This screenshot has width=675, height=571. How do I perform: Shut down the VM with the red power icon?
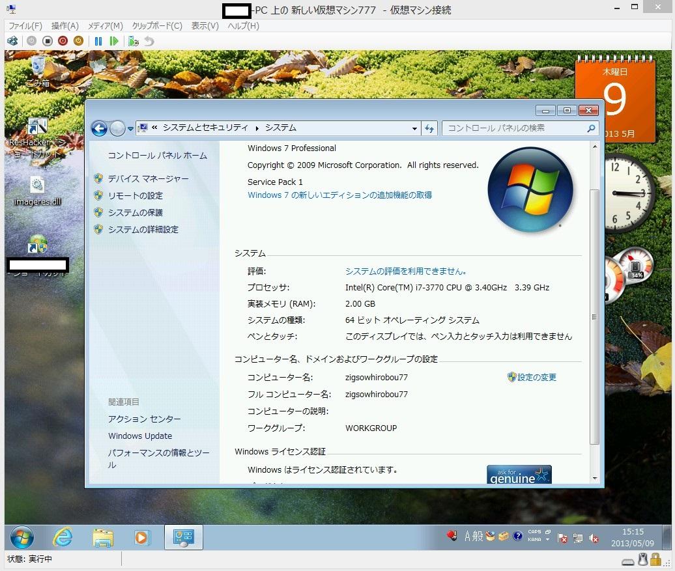63,41
